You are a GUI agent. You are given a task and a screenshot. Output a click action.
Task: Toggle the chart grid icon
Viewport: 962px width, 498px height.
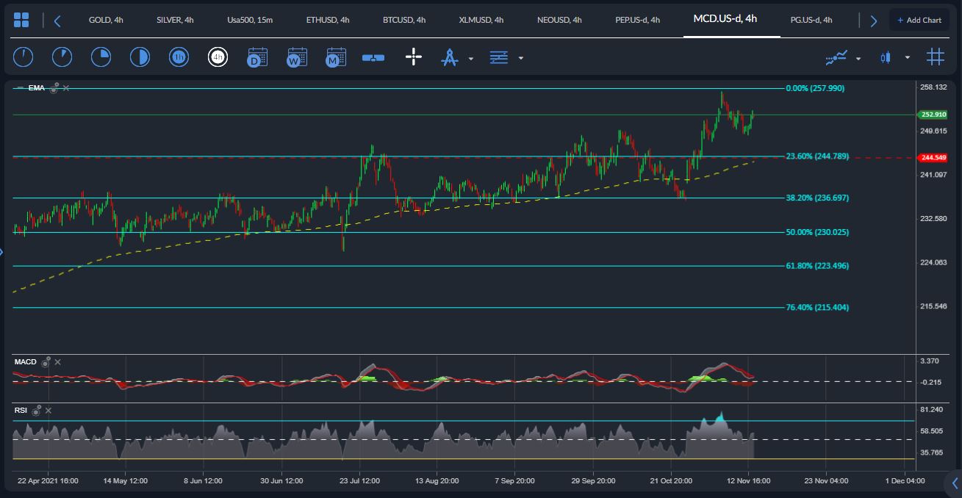(x=935, y=57)
